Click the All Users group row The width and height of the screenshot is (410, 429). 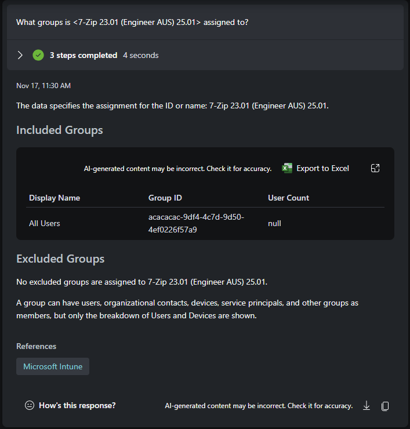(x=45, y=223)
